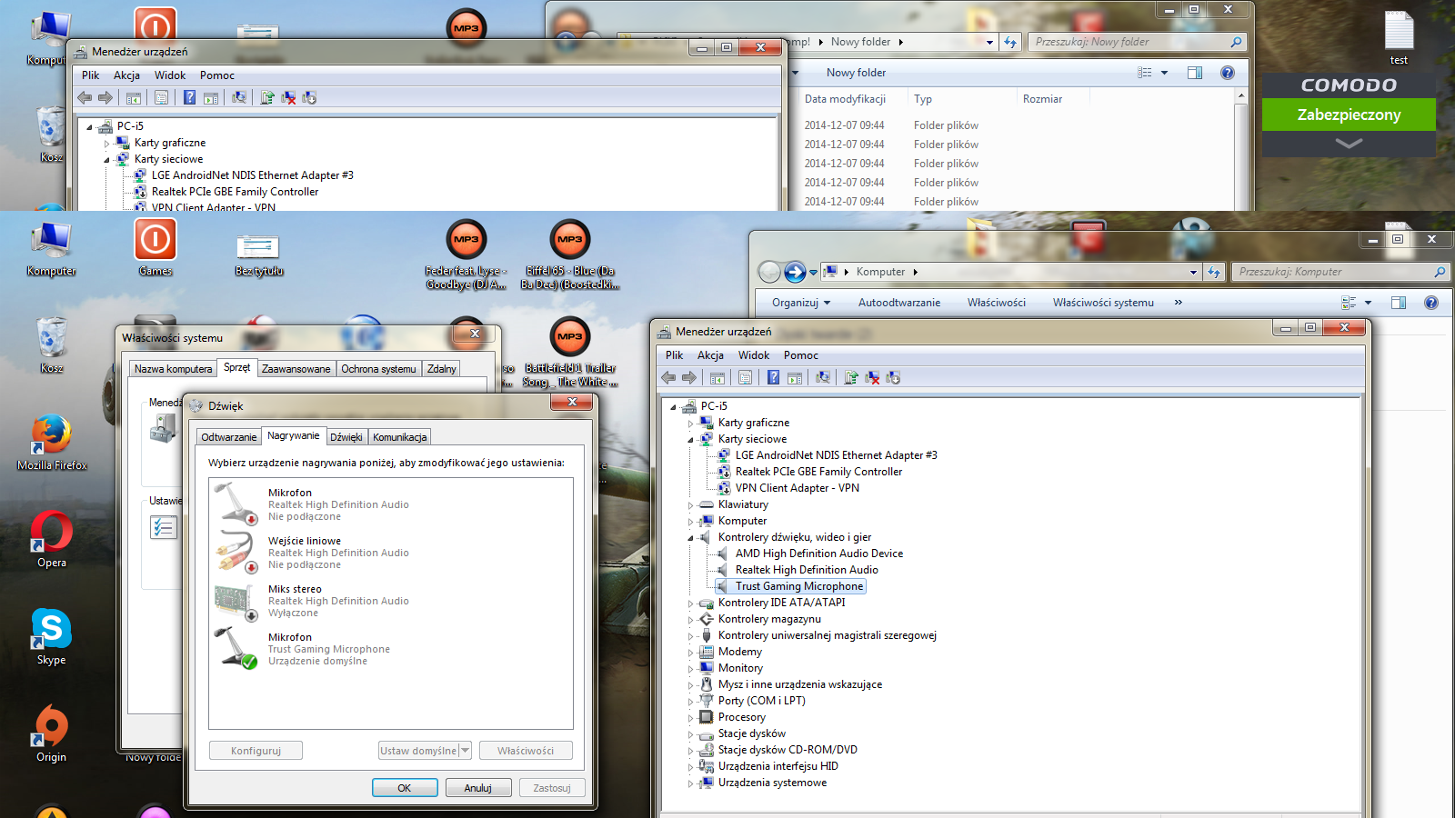Open the Ustaw domyślne dropdown arrow
This screenshot has height=818, width=1455.
[465, 751]
